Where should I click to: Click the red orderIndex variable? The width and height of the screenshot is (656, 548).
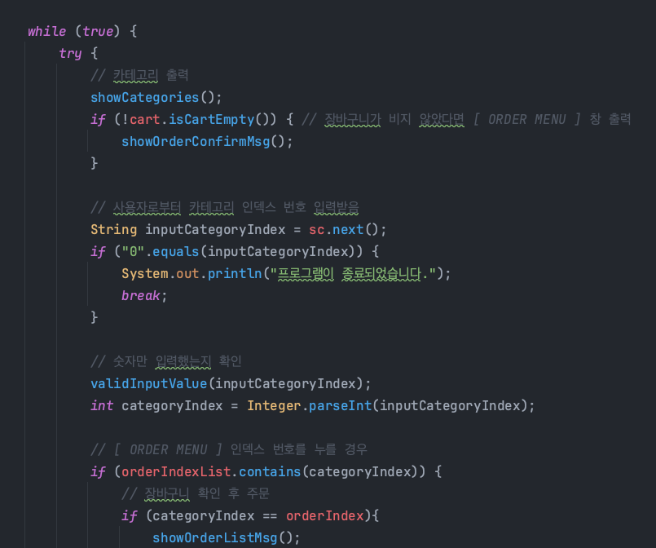click(324, 515)
